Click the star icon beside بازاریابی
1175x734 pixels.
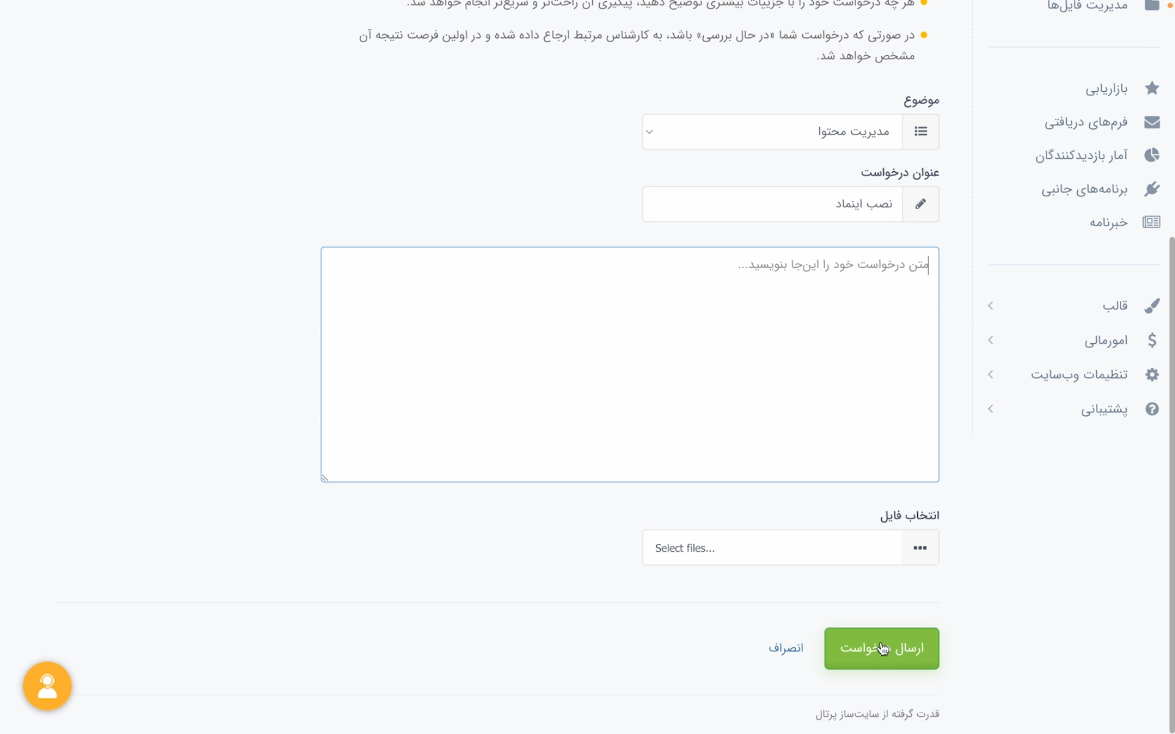1152,88
